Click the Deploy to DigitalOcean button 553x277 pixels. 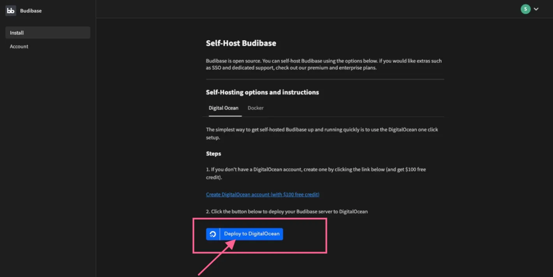[245, 234]
